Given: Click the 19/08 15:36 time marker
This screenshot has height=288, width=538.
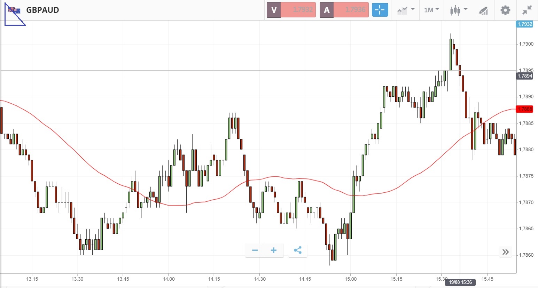Looking at the screenshot, I should [460, 282].
